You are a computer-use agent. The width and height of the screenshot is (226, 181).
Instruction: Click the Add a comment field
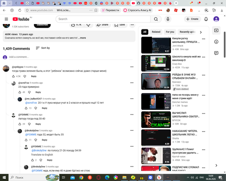(71, 57)
